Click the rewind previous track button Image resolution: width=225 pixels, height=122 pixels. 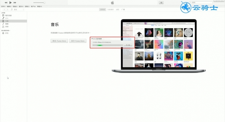point(6,3)
